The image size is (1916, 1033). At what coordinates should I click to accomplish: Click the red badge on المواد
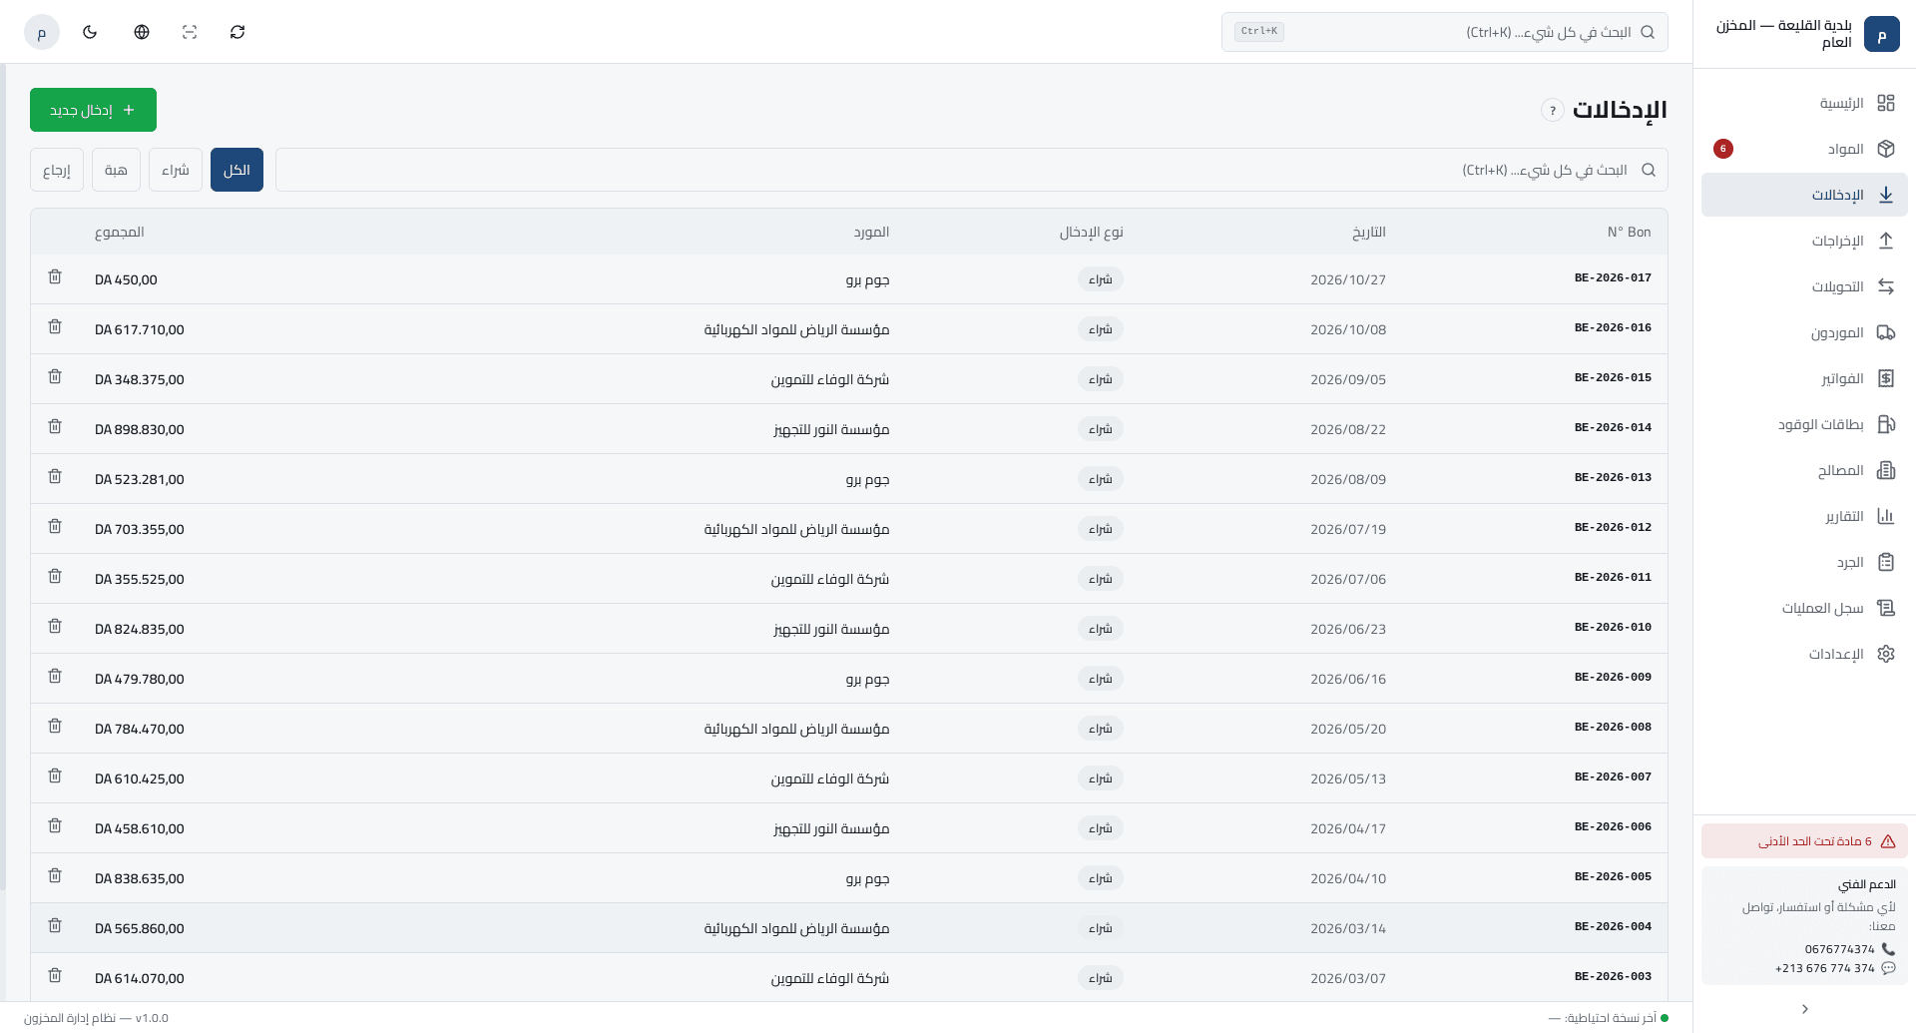1723,149
